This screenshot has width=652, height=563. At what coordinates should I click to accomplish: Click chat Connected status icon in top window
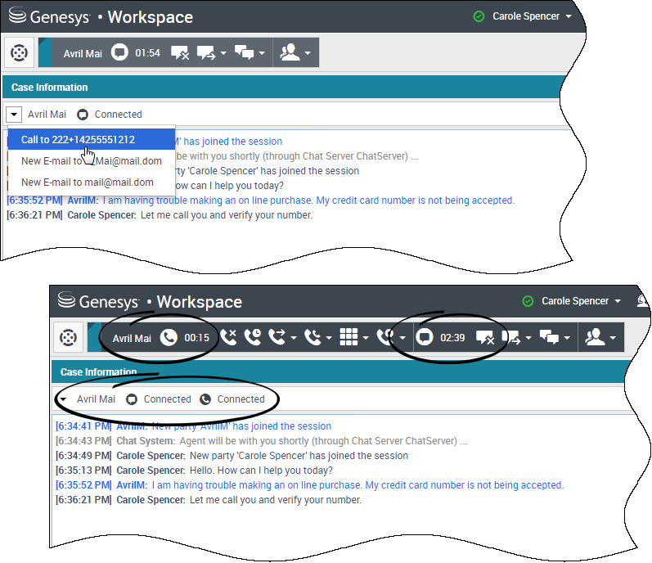click(83, 115)
